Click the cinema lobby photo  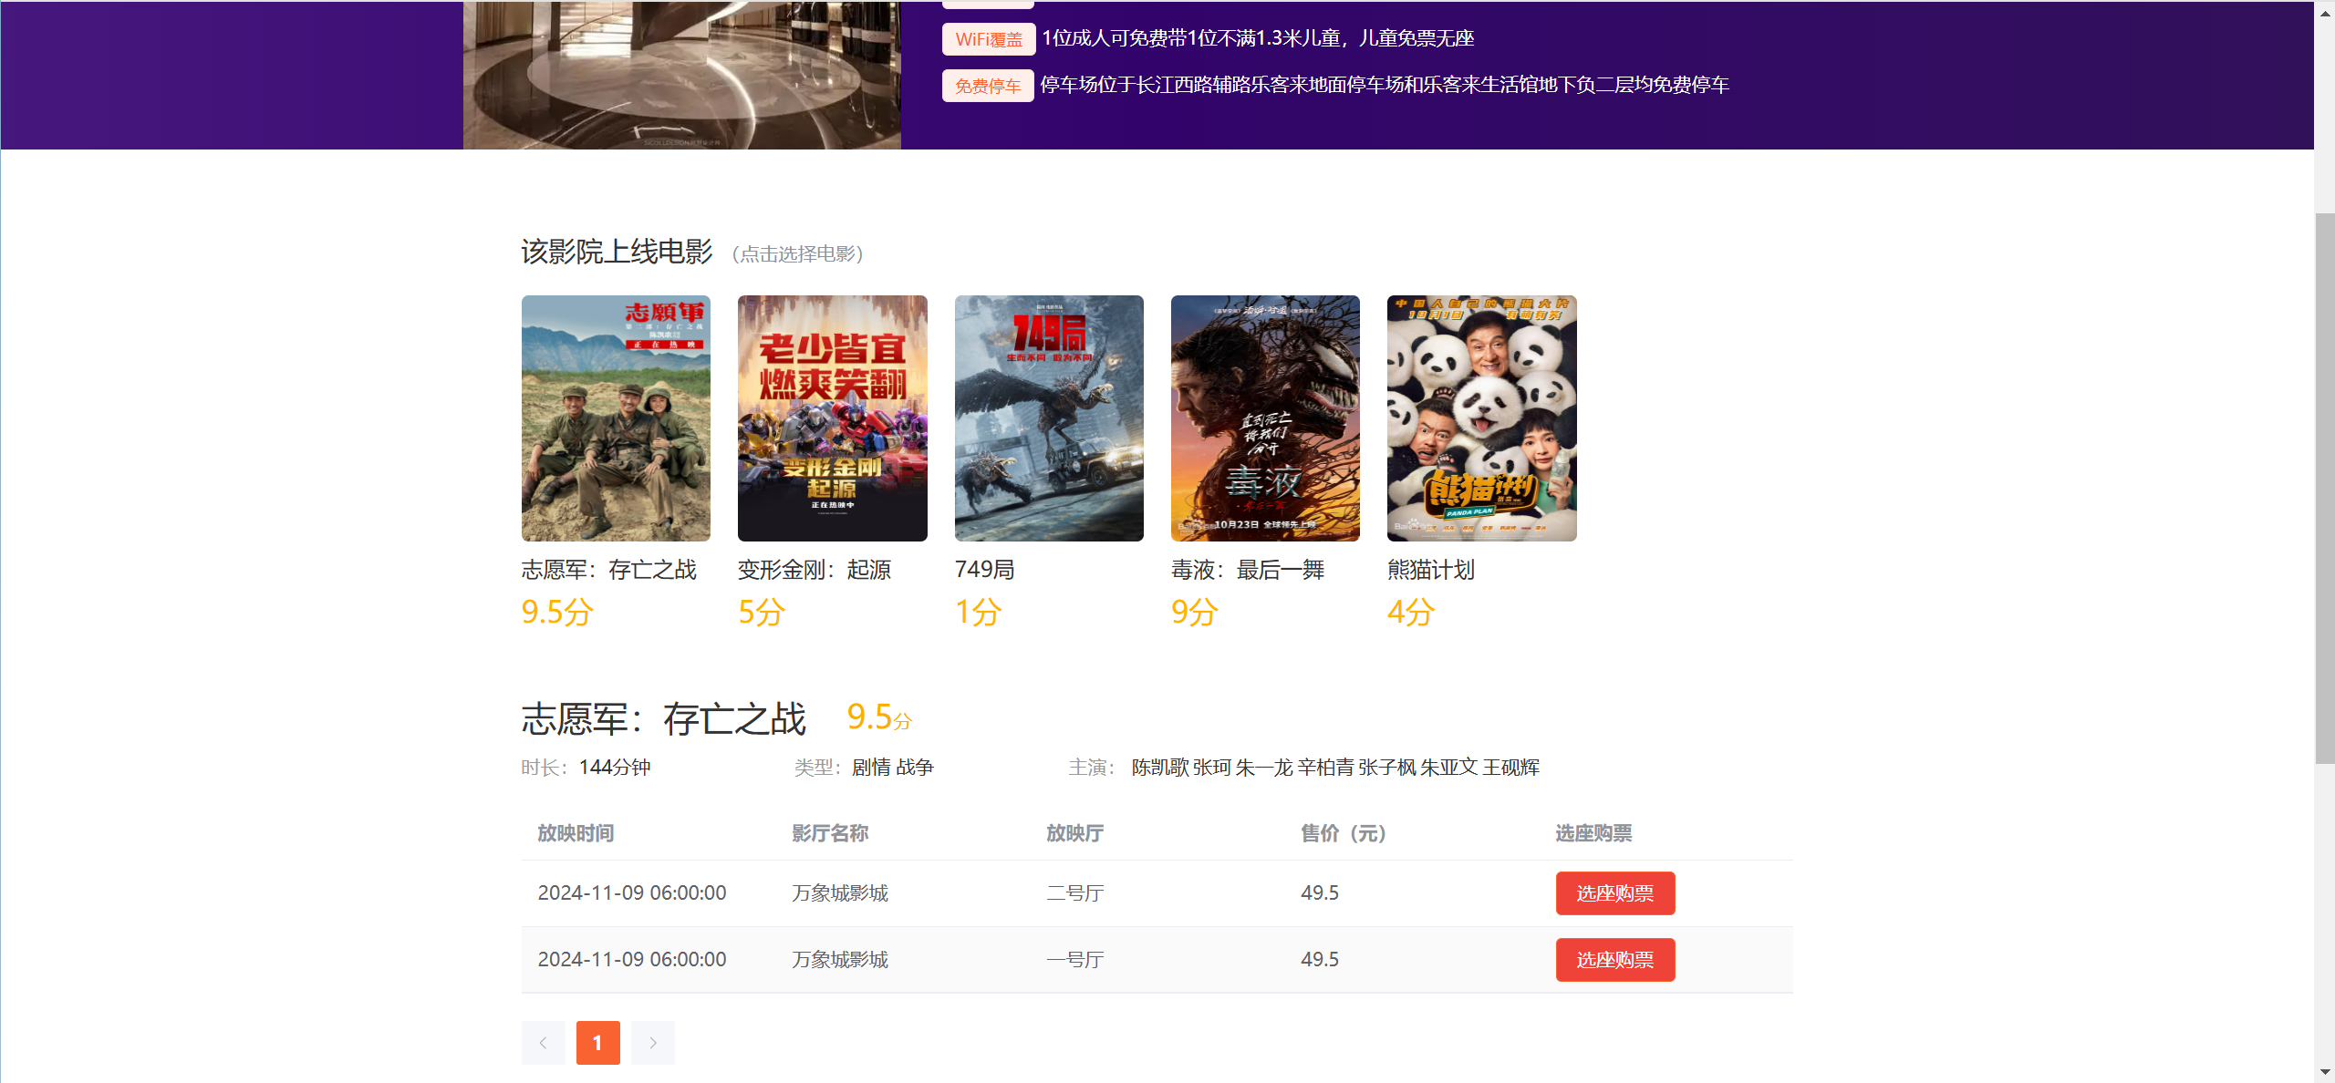(x=681, y=75)
